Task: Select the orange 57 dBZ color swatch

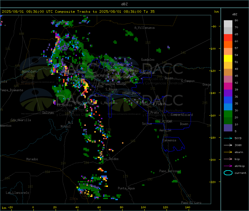Action: (228, 45)
